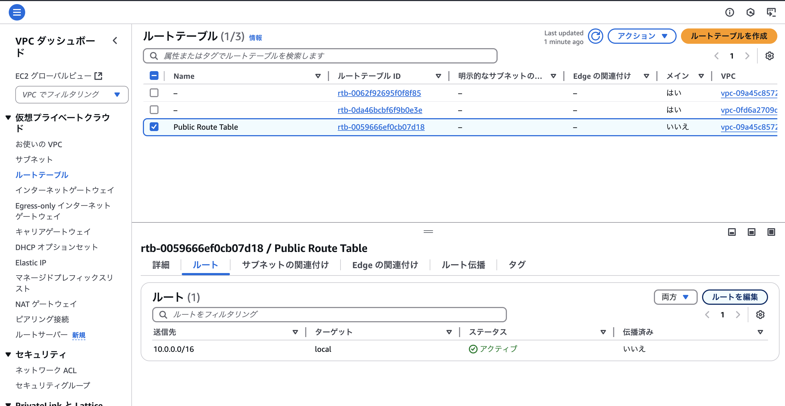785x406 pixels.
Task: Open the hamburger navigation menu
Action: [17, 12]
